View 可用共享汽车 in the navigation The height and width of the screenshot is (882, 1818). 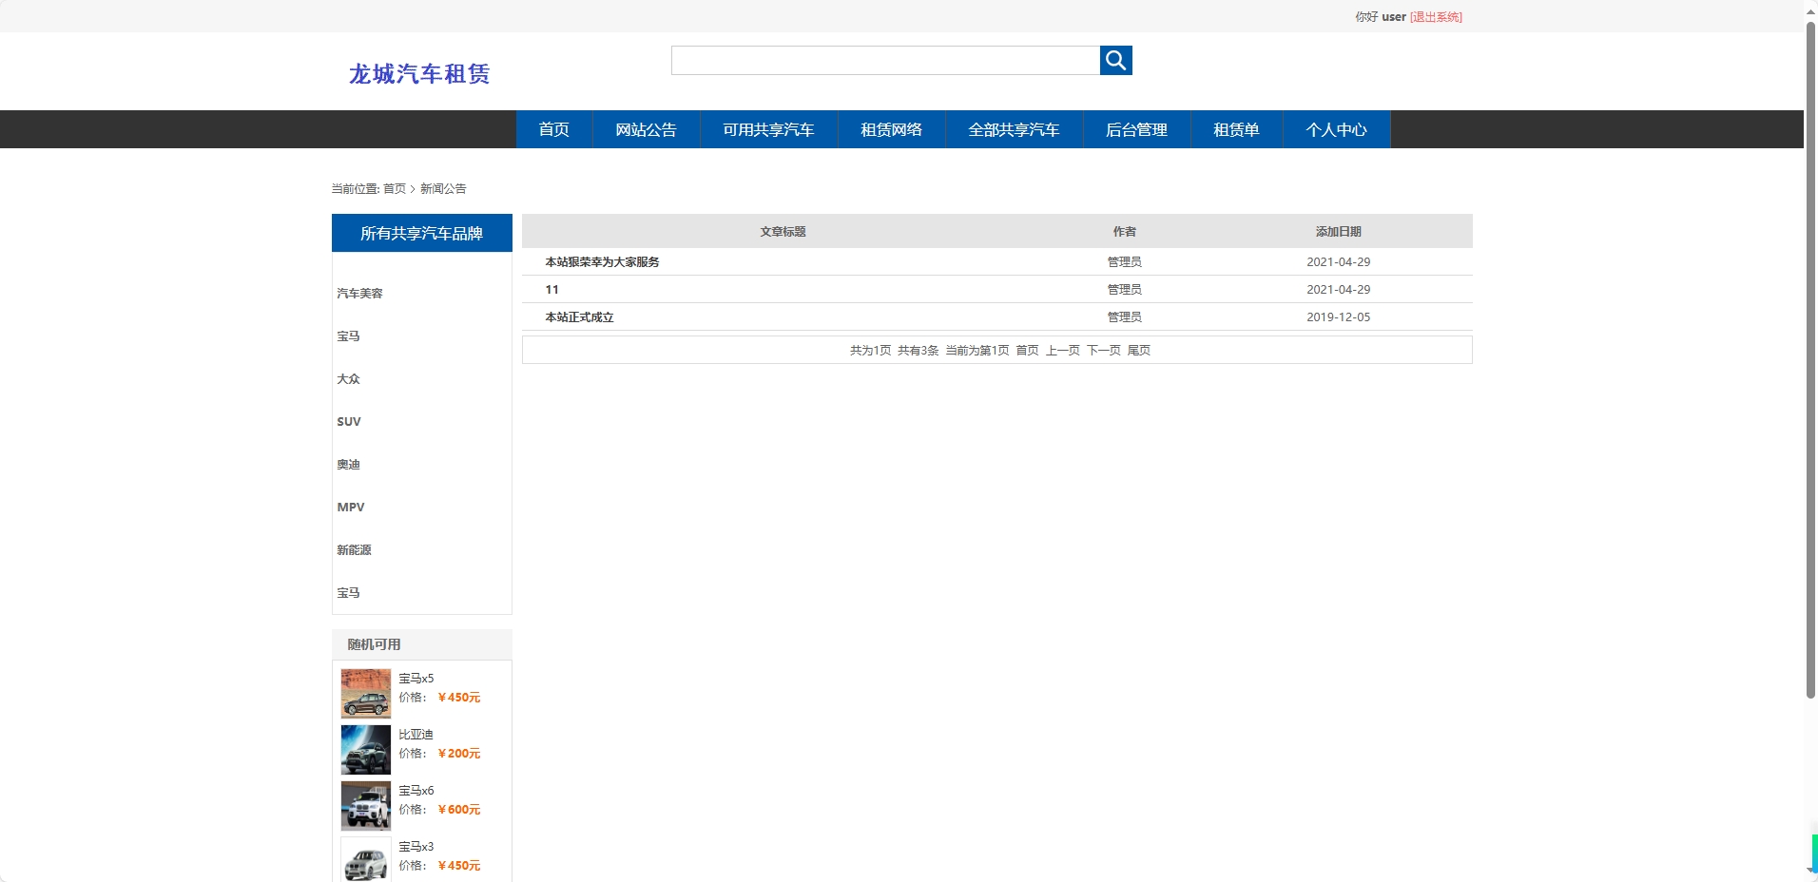(767, 129)
